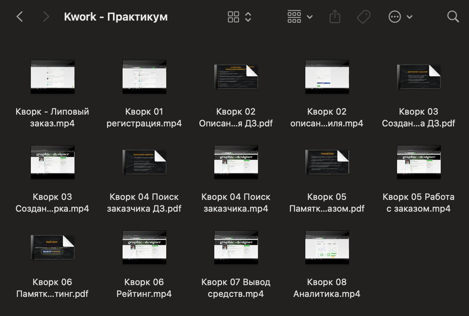
Task: Select Кворк 04 Поиск заказчика.mp4 thumbnail
Action: point(236,162)
